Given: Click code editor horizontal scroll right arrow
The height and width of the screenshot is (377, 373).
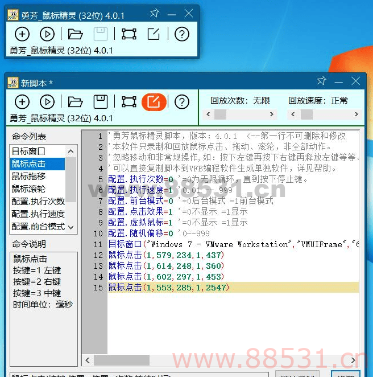Looking at the screenshot, I should 353,360.
